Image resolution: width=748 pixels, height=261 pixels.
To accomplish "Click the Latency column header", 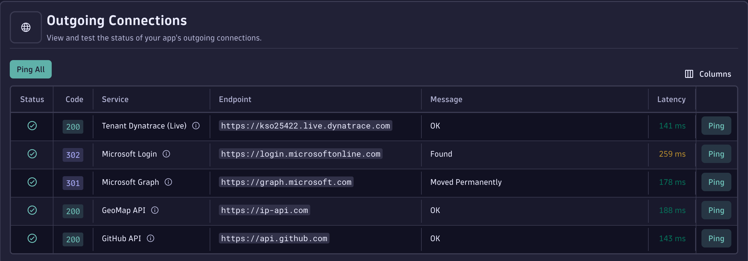I will 671,99.
